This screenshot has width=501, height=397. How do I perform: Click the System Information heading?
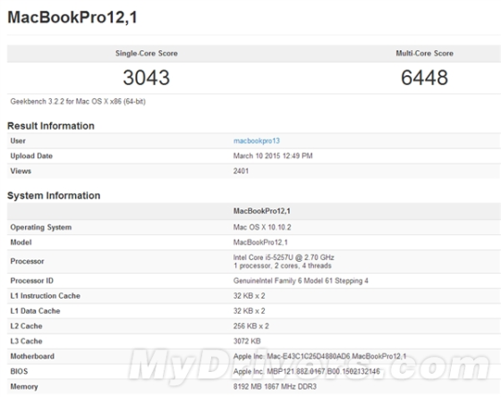(54, 196)
